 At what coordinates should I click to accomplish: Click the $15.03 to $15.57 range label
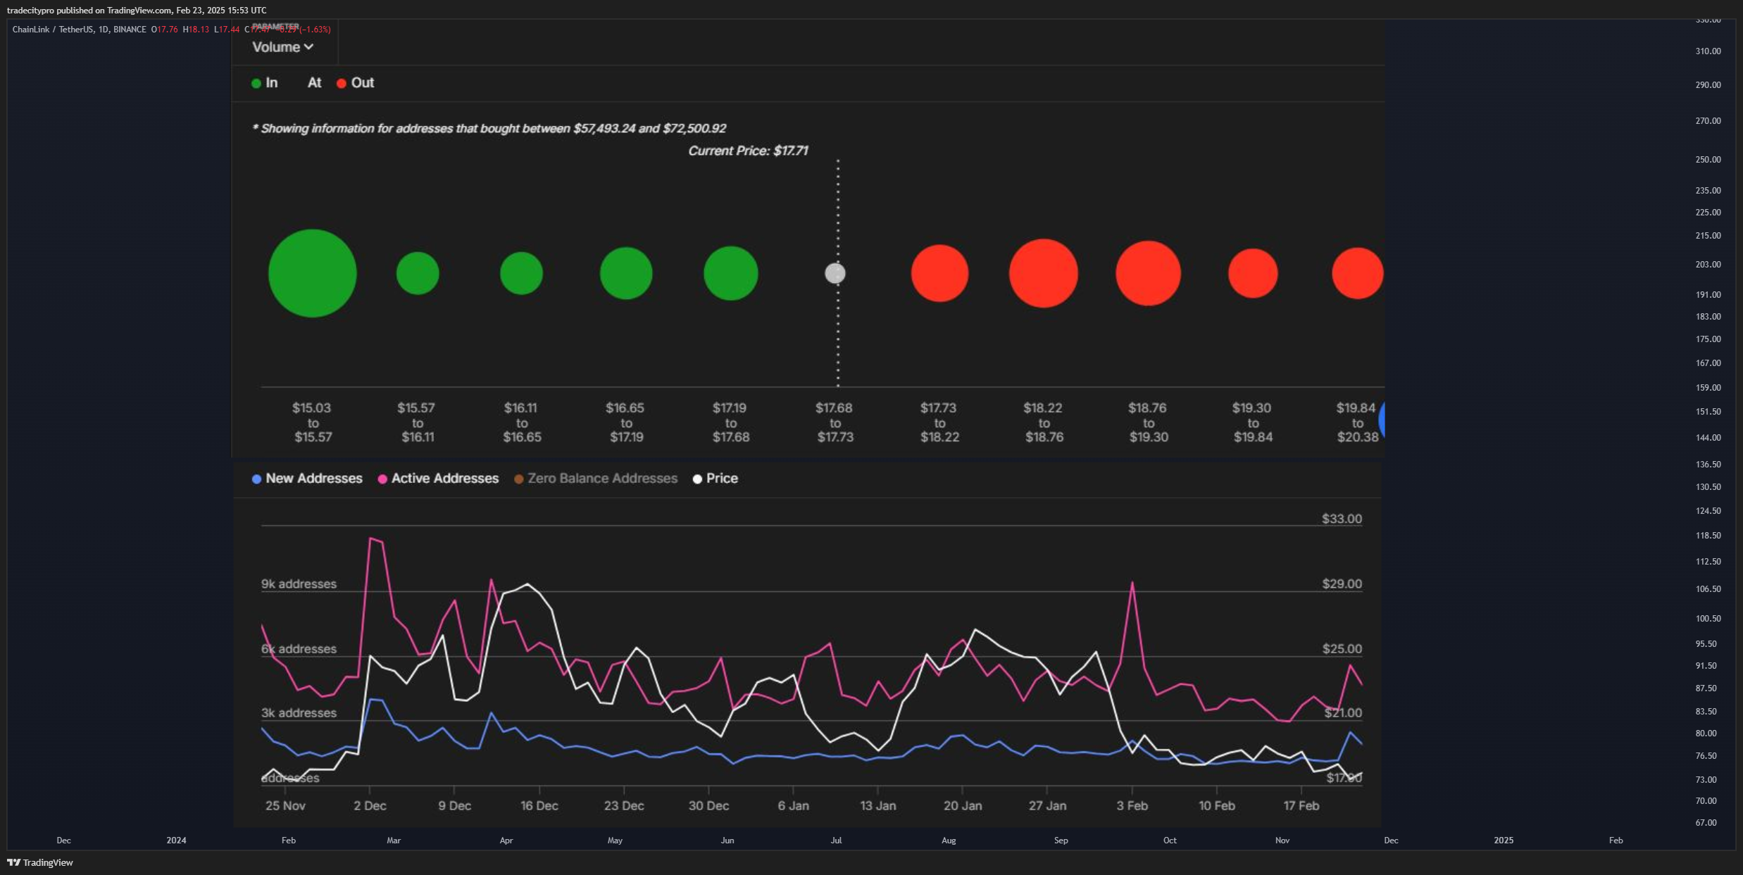pyautogui.click(x=313, y=422)
